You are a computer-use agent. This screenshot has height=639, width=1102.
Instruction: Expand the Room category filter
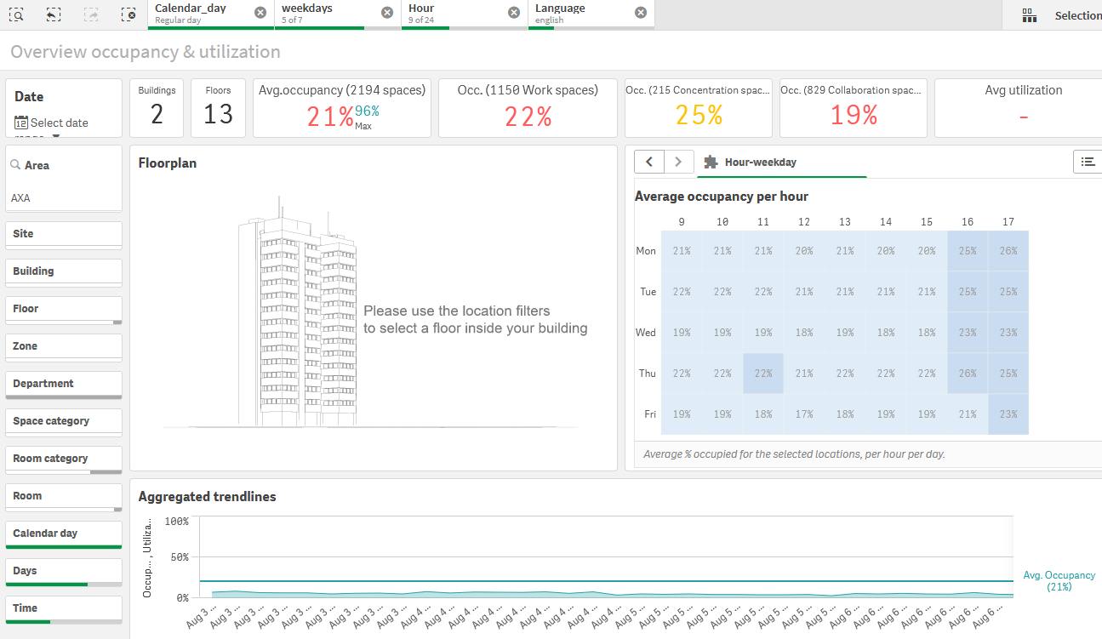(x=64, y=459)
